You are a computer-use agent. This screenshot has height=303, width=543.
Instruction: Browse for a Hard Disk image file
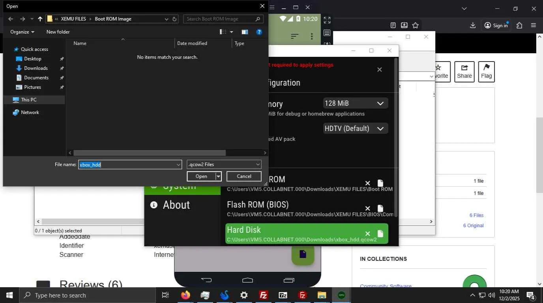[380, 234]
